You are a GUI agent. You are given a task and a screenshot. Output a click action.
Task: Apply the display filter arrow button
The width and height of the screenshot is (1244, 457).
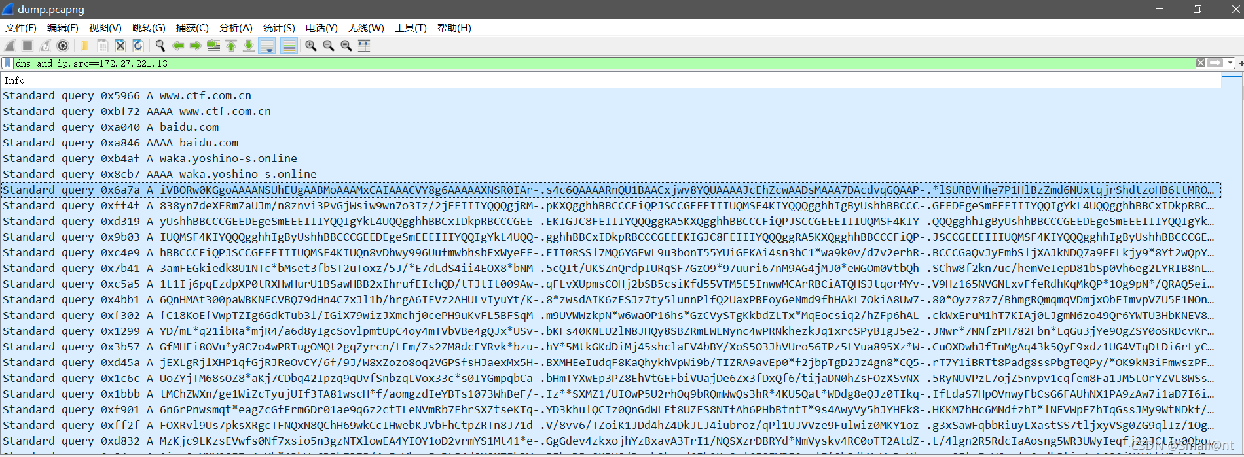[1215, 63]
